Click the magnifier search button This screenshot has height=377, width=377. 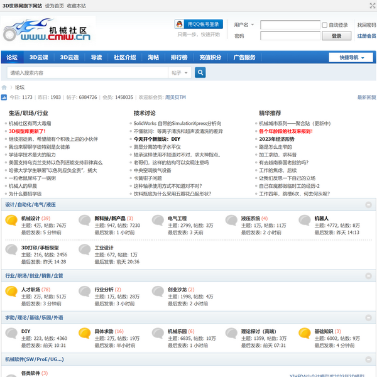click(x=200, y=73)
